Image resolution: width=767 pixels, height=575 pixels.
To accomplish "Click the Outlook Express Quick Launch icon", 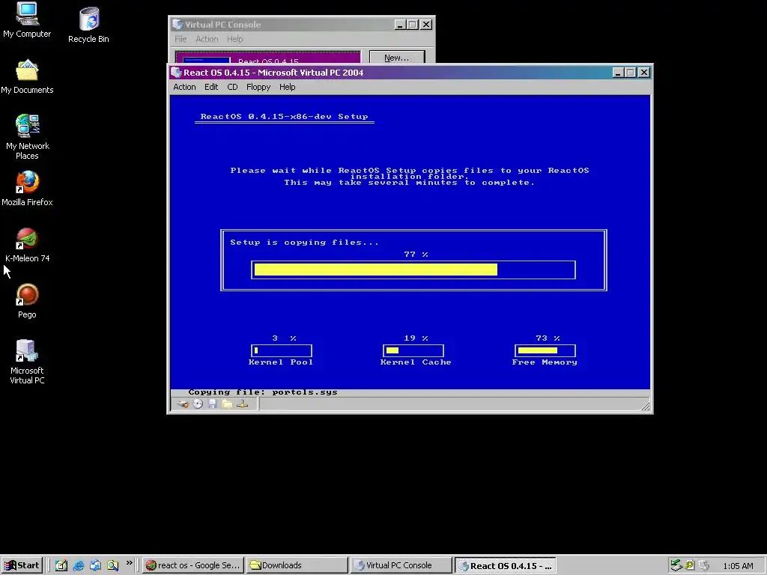I will pos(95,565).
